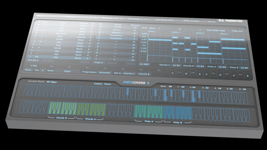Open the Play Mode: Loop selector
Image resolution: width=267 pixels, height=150 pixels.
(x=216, y=30)
